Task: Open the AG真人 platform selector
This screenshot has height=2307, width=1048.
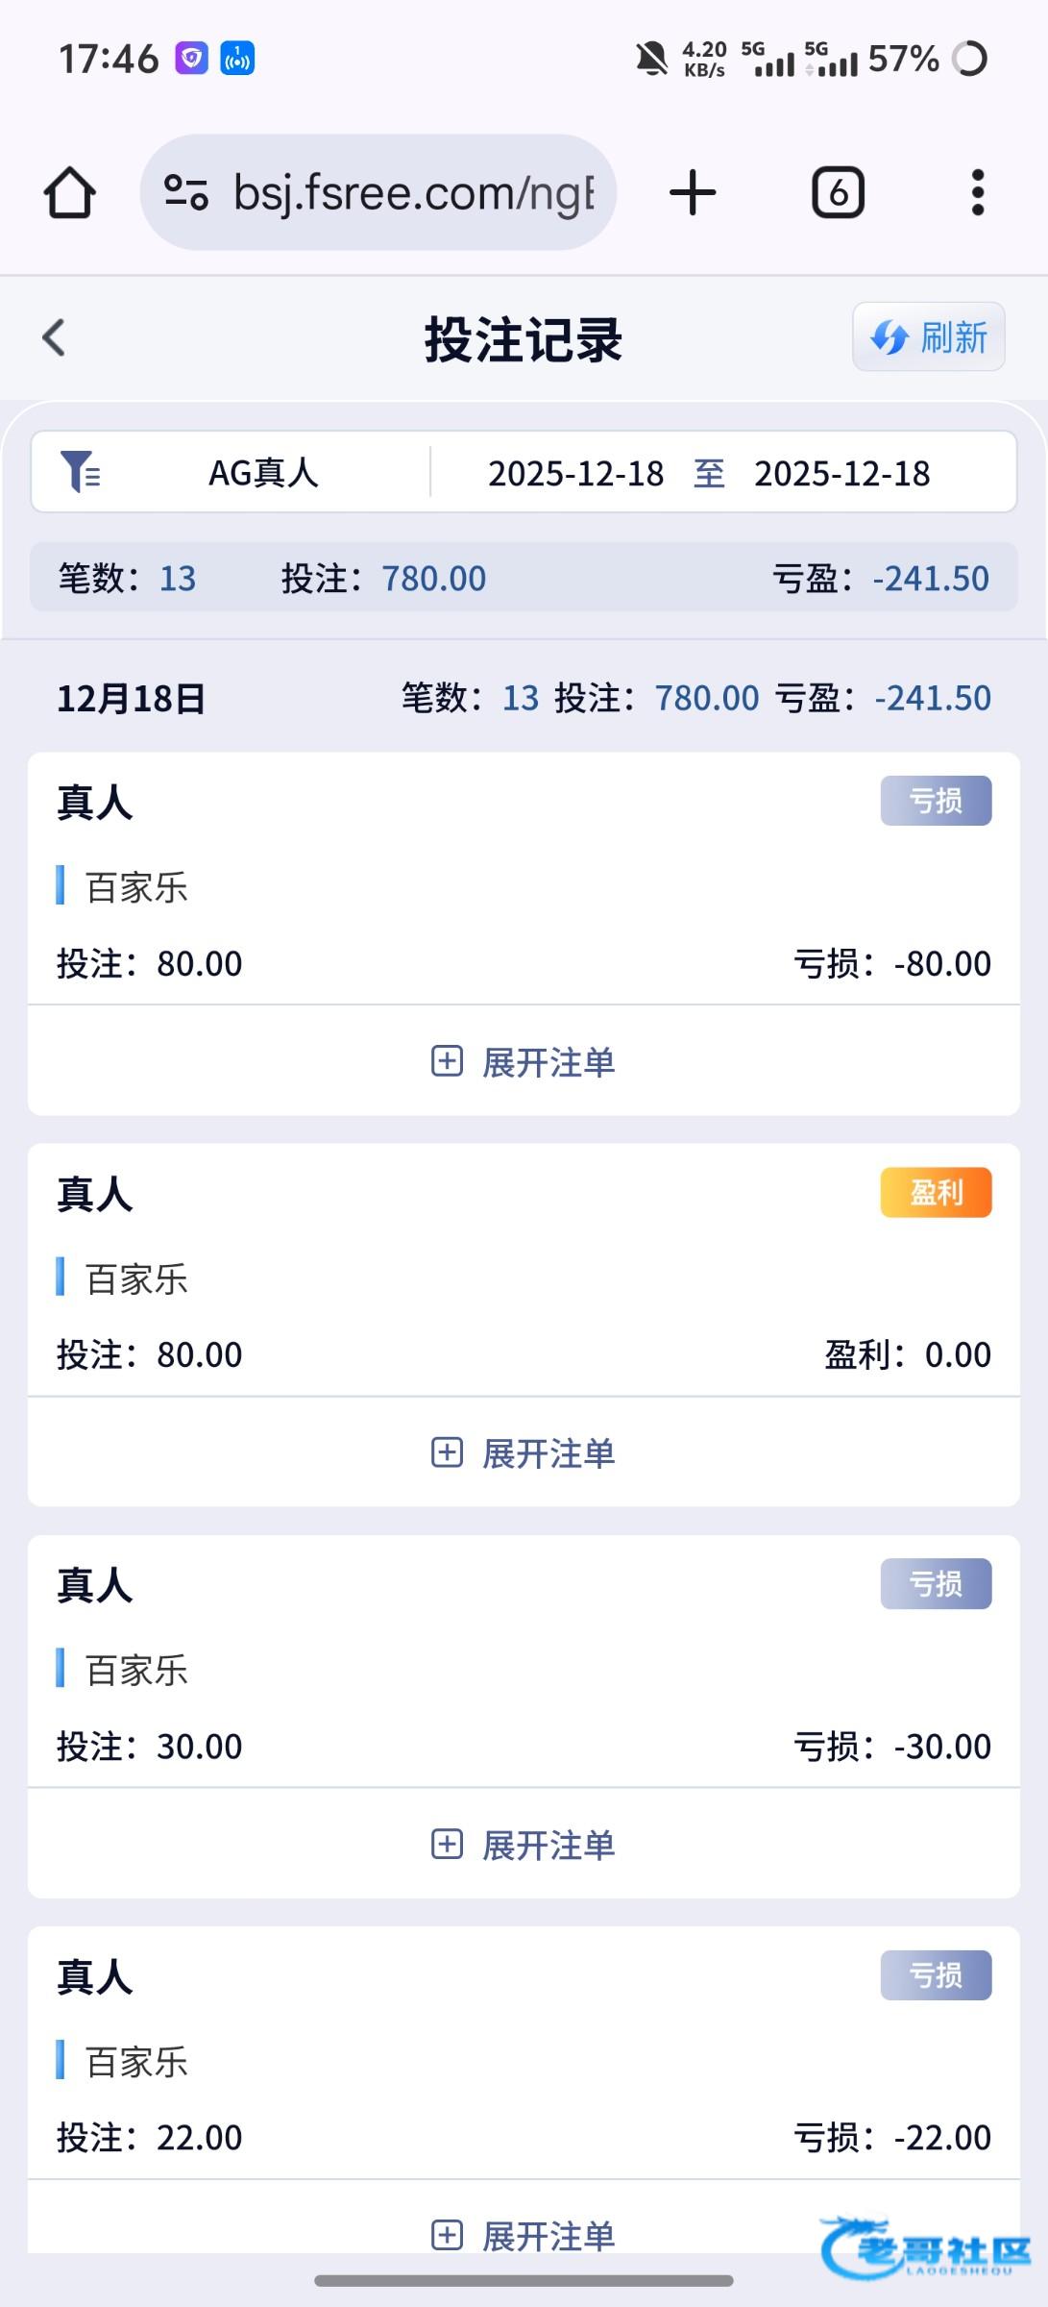Action: point(263,473)
